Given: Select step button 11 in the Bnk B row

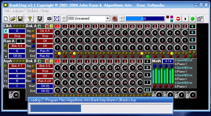Looking at the screenshot, I should point(140,62).
